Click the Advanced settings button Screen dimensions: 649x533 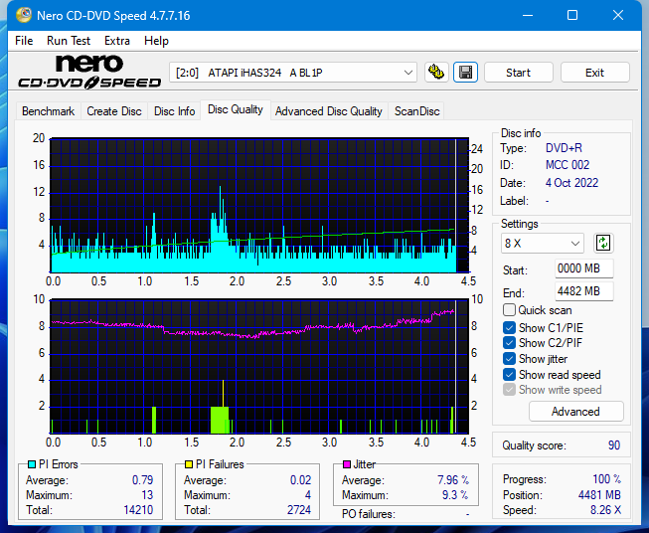[x=575, y=412]
